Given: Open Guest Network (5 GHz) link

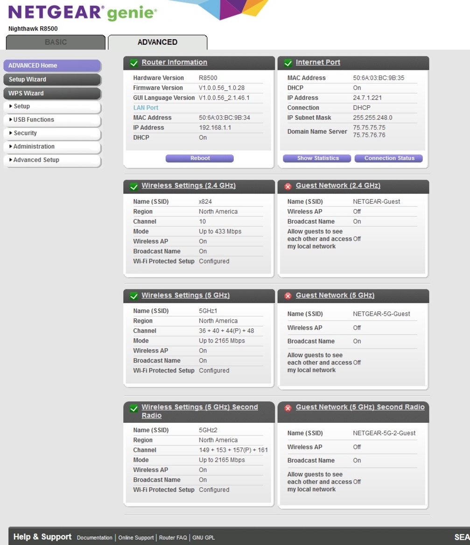Looking at the screenshot, I should (x=336, y=295).
